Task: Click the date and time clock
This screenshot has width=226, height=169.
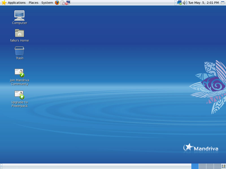Action: coord(203,3)
